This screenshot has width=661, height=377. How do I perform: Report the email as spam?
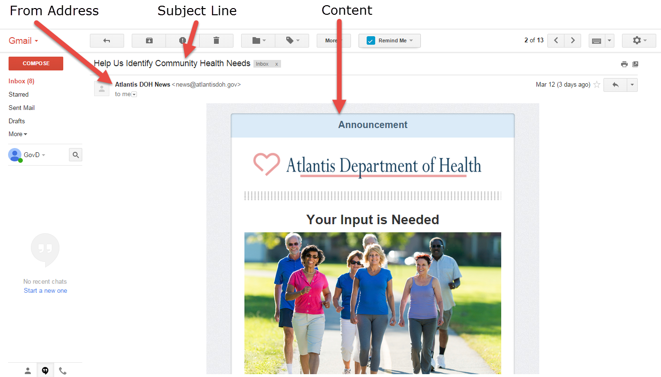coord(183,40)
